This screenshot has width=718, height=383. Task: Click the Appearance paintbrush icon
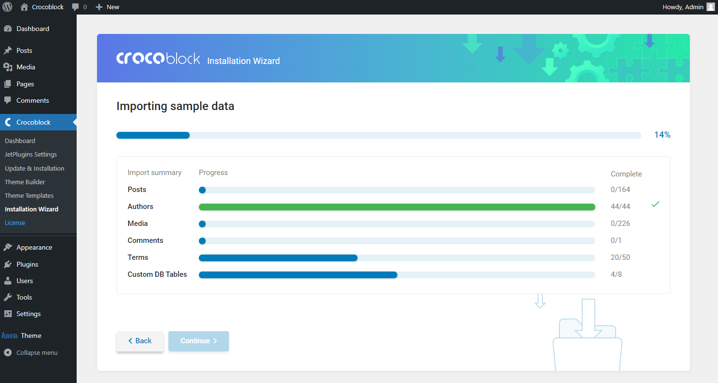tap(8, 247)
